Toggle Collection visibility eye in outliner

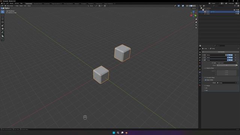(x=236, y=10)
